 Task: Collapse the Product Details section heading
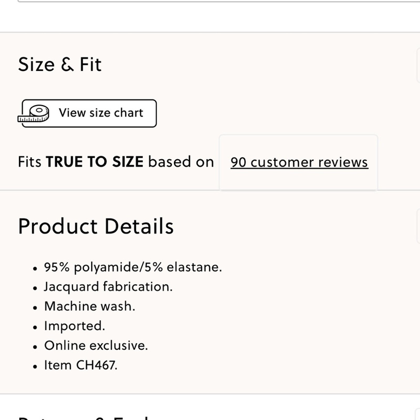(96, 226)
